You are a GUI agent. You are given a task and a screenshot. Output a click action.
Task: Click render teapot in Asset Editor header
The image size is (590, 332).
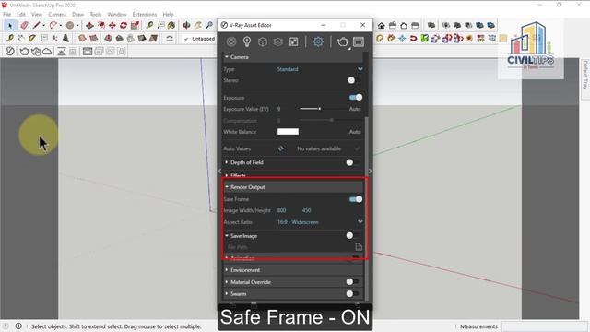tap(342, 41)
